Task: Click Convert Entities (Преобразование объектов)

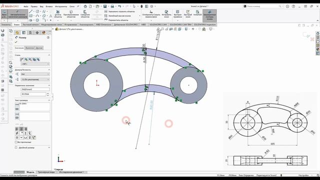Action: pyautogui.click(x=71, y=14)
